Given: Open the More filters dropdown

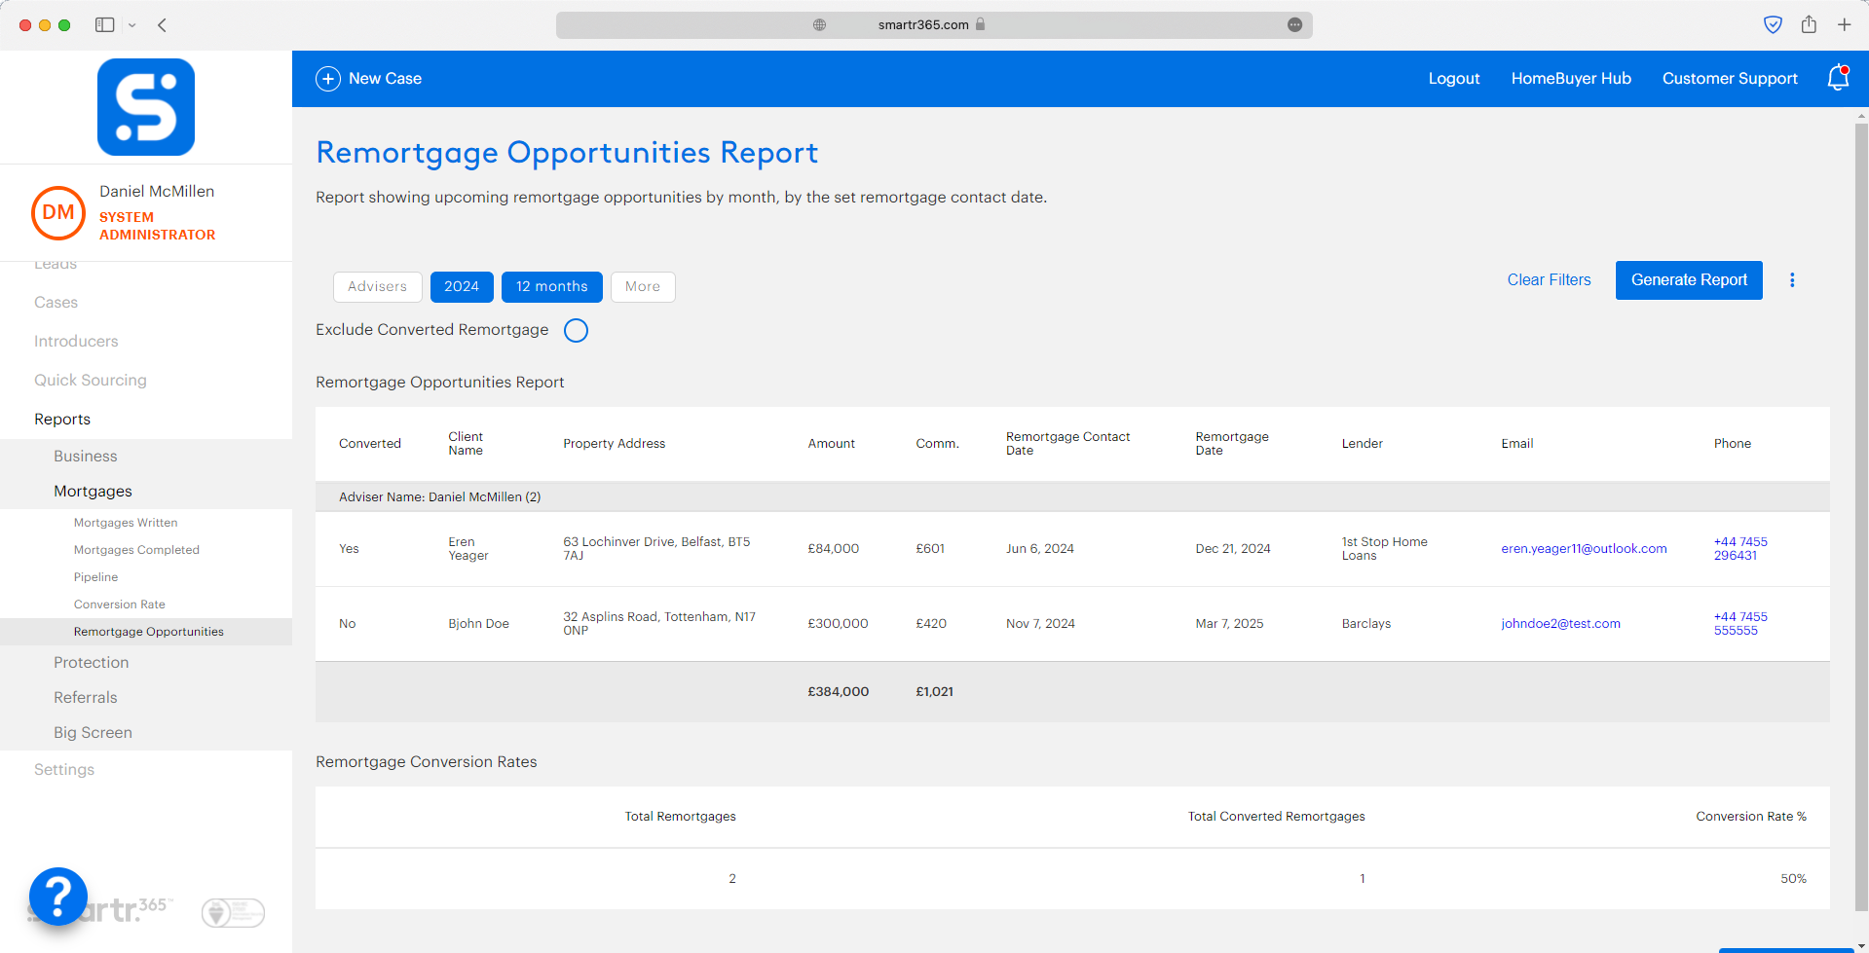Looking at the screenshot, I should (643, 287).
